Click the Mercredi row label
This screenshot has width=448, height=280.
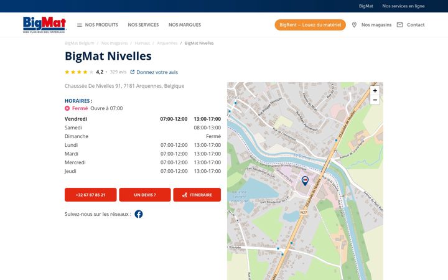pos(75,162)
